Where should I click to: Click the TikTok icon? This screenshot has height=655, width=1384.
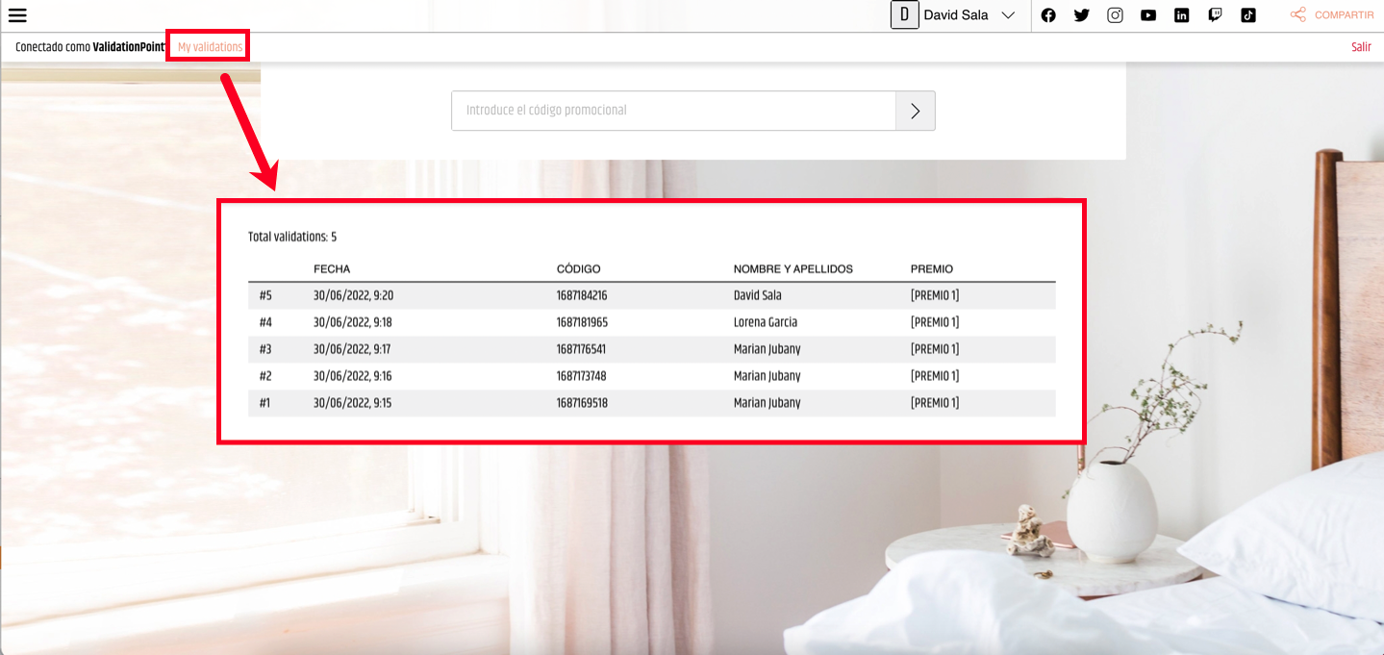[x=1248, y=15]
